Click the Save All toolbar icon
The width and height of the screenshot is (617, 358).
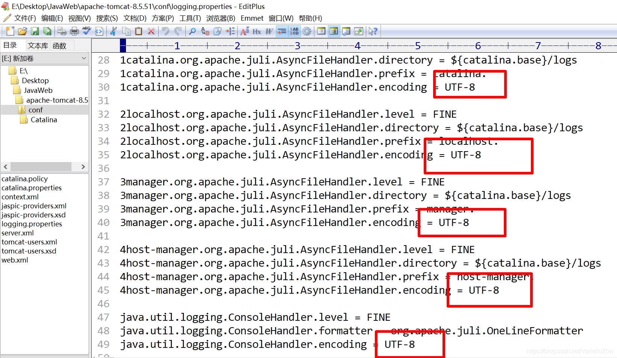click(47, 31)
